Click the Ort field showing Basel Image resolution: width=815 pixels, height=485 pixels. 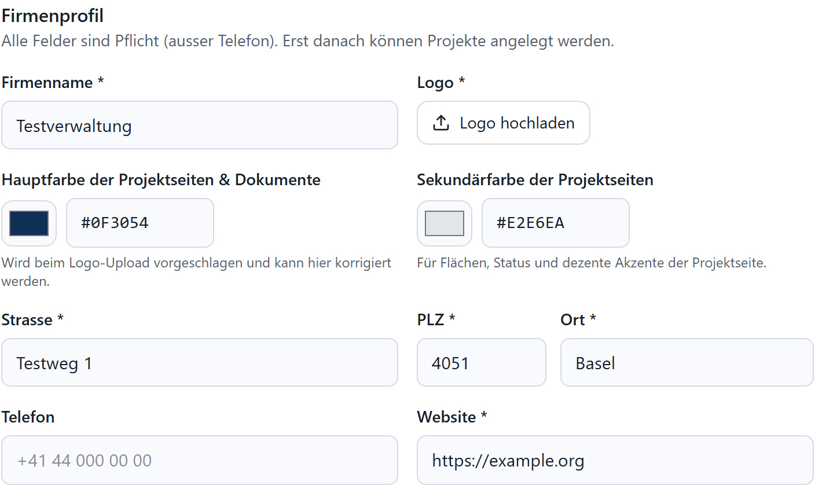687,362
